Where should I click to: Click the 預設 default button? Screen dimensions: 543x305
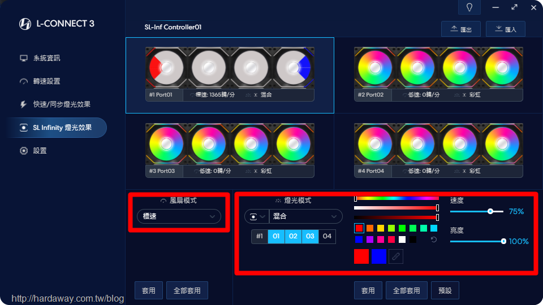pos(445,290)
